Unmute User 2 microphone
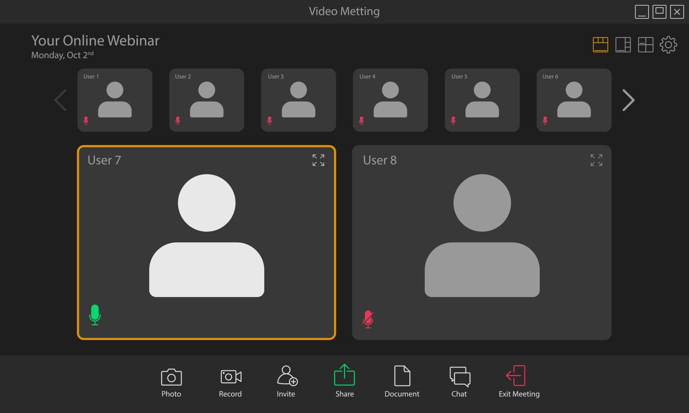Image resolution: width=689 pixels, height=413 pixels. click(178, 120)
